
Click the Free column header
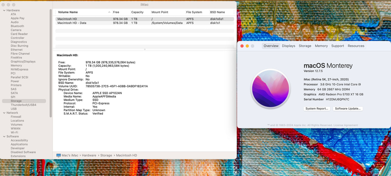[x=116, y=12]
